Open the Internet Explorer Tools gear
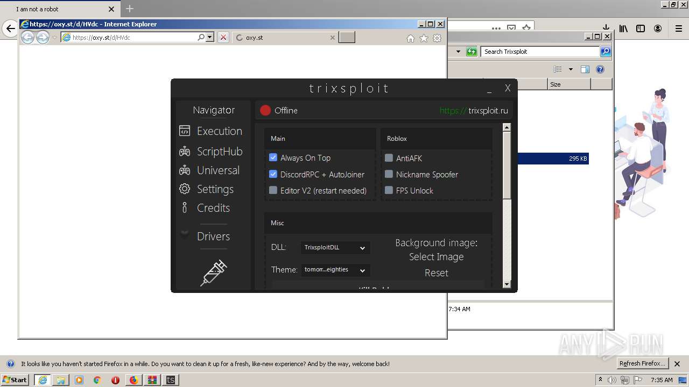This screenshot has height=387, width=689. [437, 38]
